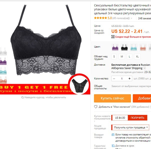Select the purple color swatch
151x149 pixels.
(x=115, y=47)
